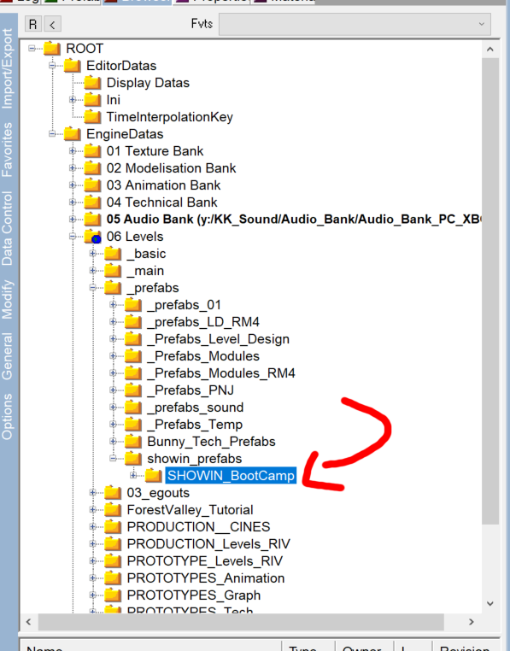
Task: Click the SHOWIN_BootCamp folder icon
Action: (153, 475)
